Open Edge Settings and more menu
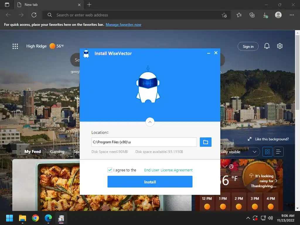The width and height of the screenshot is (300, 225). pyautogui.click(x=292, y=15)
